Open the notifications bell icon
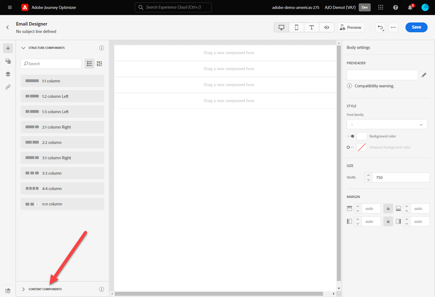This screenshot has width=435, height=297. (410, 7)
